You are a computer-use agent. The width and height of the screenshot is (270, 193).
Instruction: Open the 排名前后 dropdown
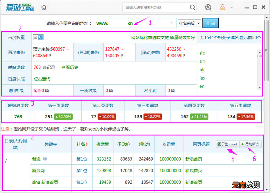189,23
